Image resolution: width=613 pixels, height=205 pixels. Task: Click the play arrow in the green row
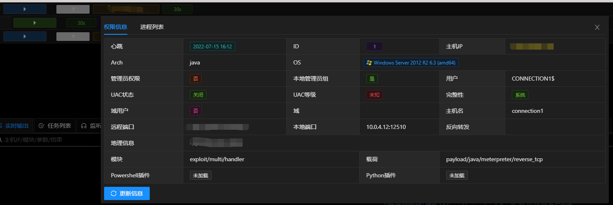[35, 23]
